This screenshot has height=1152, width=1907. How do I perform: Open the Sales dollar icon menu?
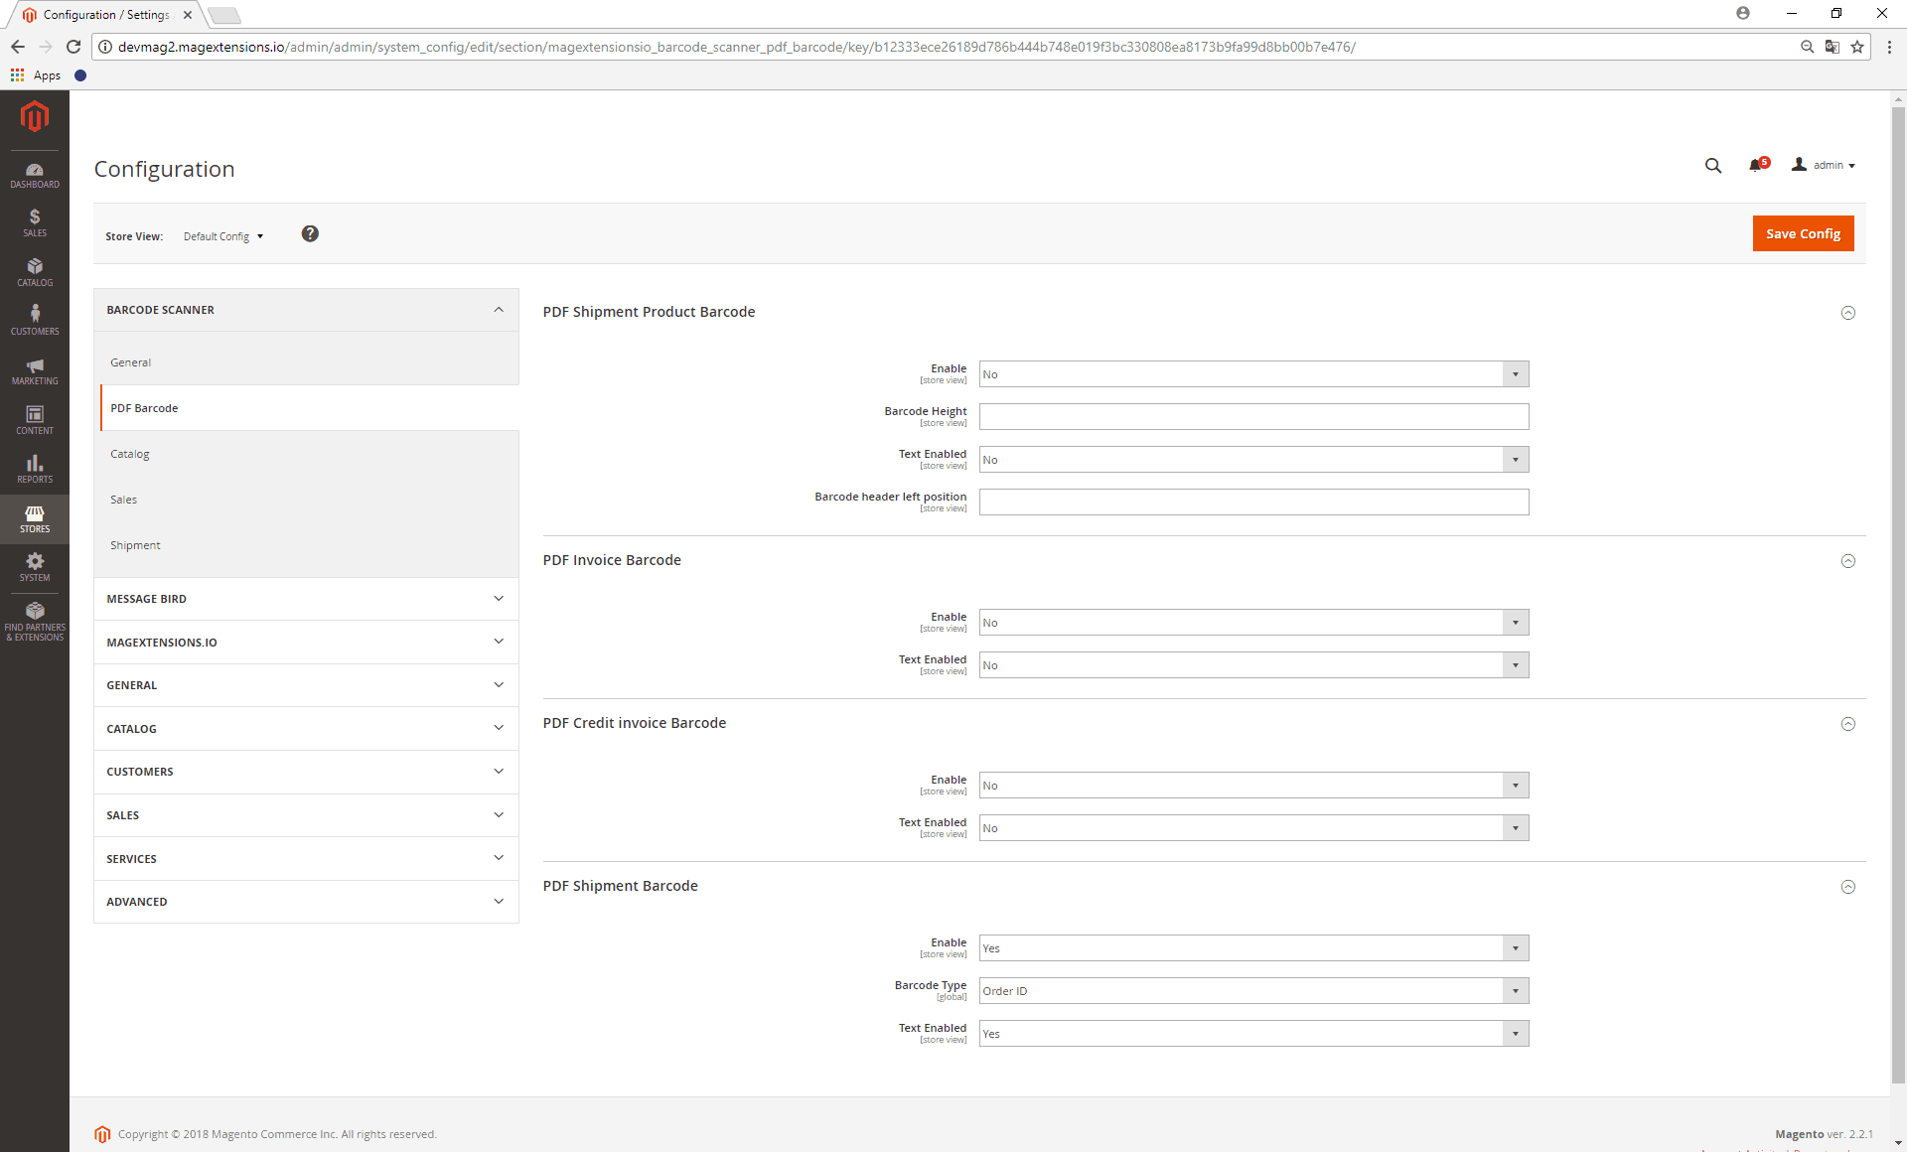click(x=35, y=223)
